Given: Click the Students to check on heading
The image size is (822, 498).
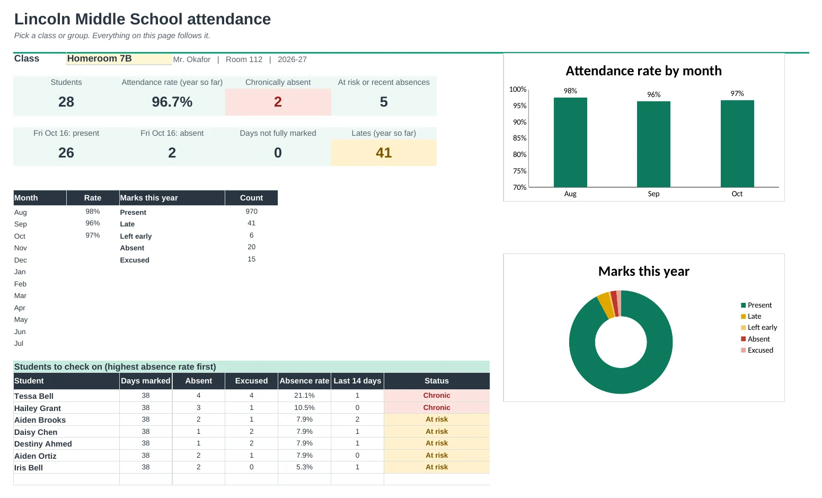Looking at the screenshot, I should pos(115,367).
